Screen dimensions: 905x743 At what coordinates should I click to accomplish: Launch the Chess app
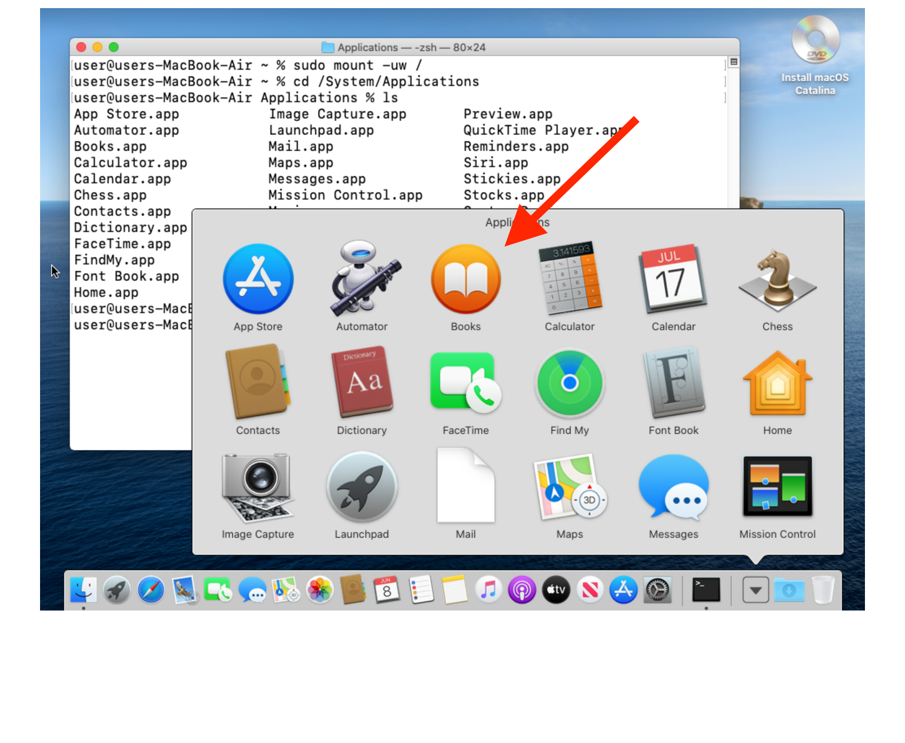778,279
